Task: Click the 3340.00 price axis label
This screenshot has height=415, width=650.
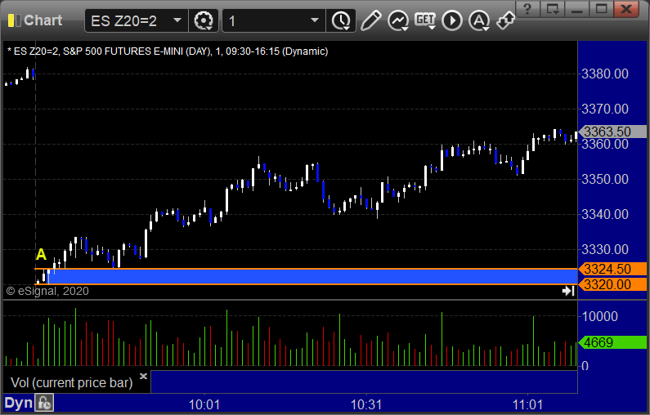Action: click(x=605, y=215)
